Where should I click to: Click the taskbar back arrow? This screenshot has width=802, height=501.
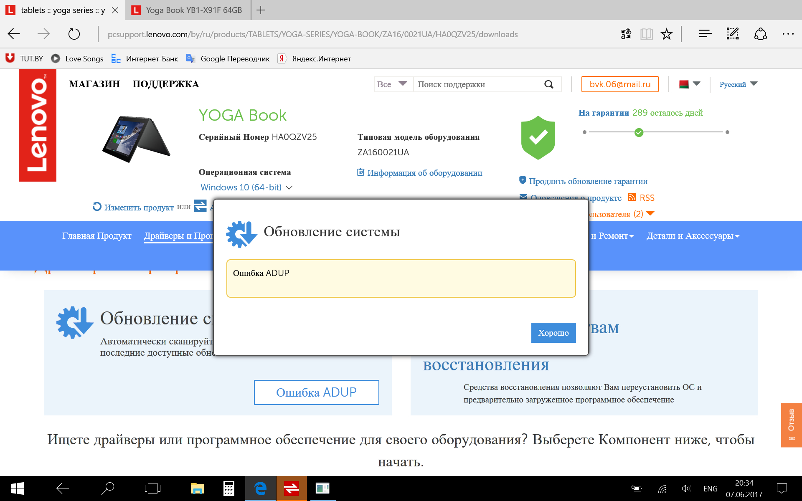63,488
